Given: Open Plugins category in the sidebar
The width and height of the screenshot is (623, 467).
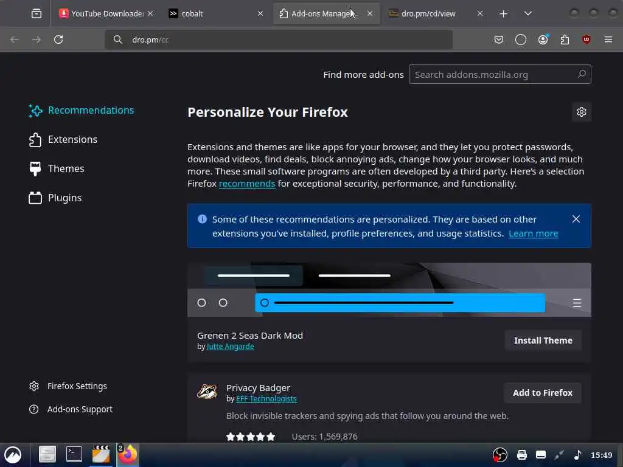Looking at the screenshot, I should [55, 198].
